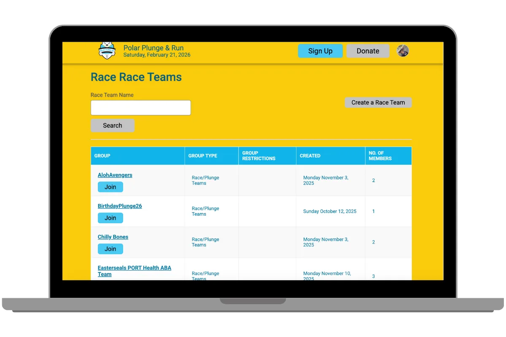The image size is (506, 337).
Task: Join the BirthdayPlunge26 team
Action: pyautogui.click(x=110, y=218)
